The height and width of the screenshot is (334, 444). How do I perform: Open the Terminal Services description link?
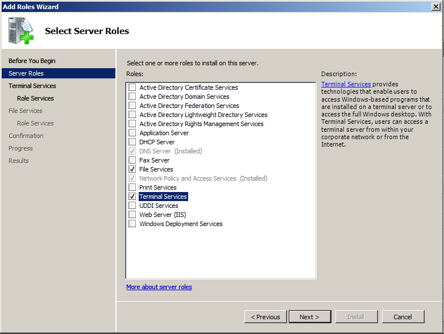(x=346, y=84)
